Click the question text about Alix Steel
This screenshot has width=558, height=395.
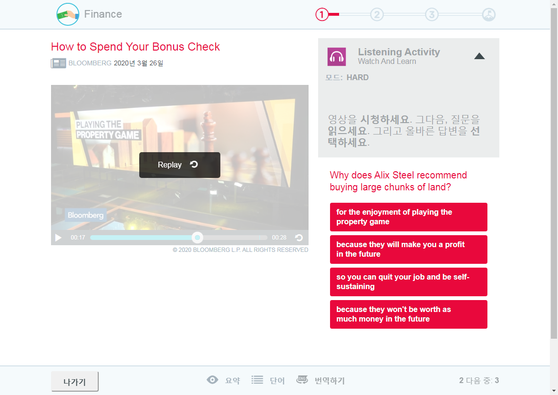point(398,181)
